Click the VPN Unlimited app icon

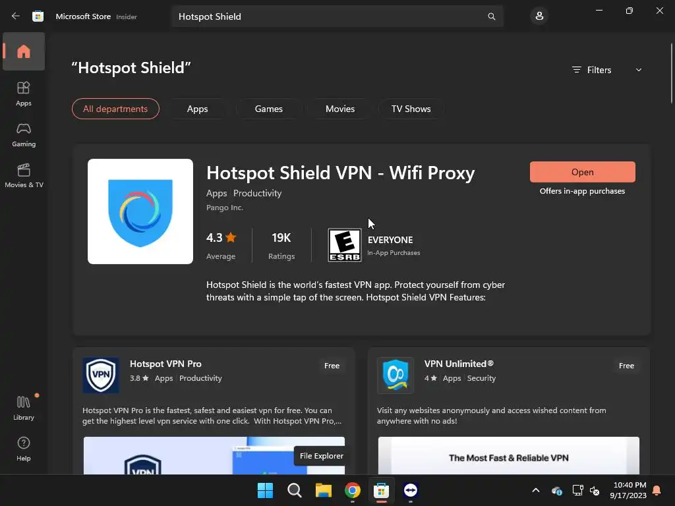pos(396,375)
